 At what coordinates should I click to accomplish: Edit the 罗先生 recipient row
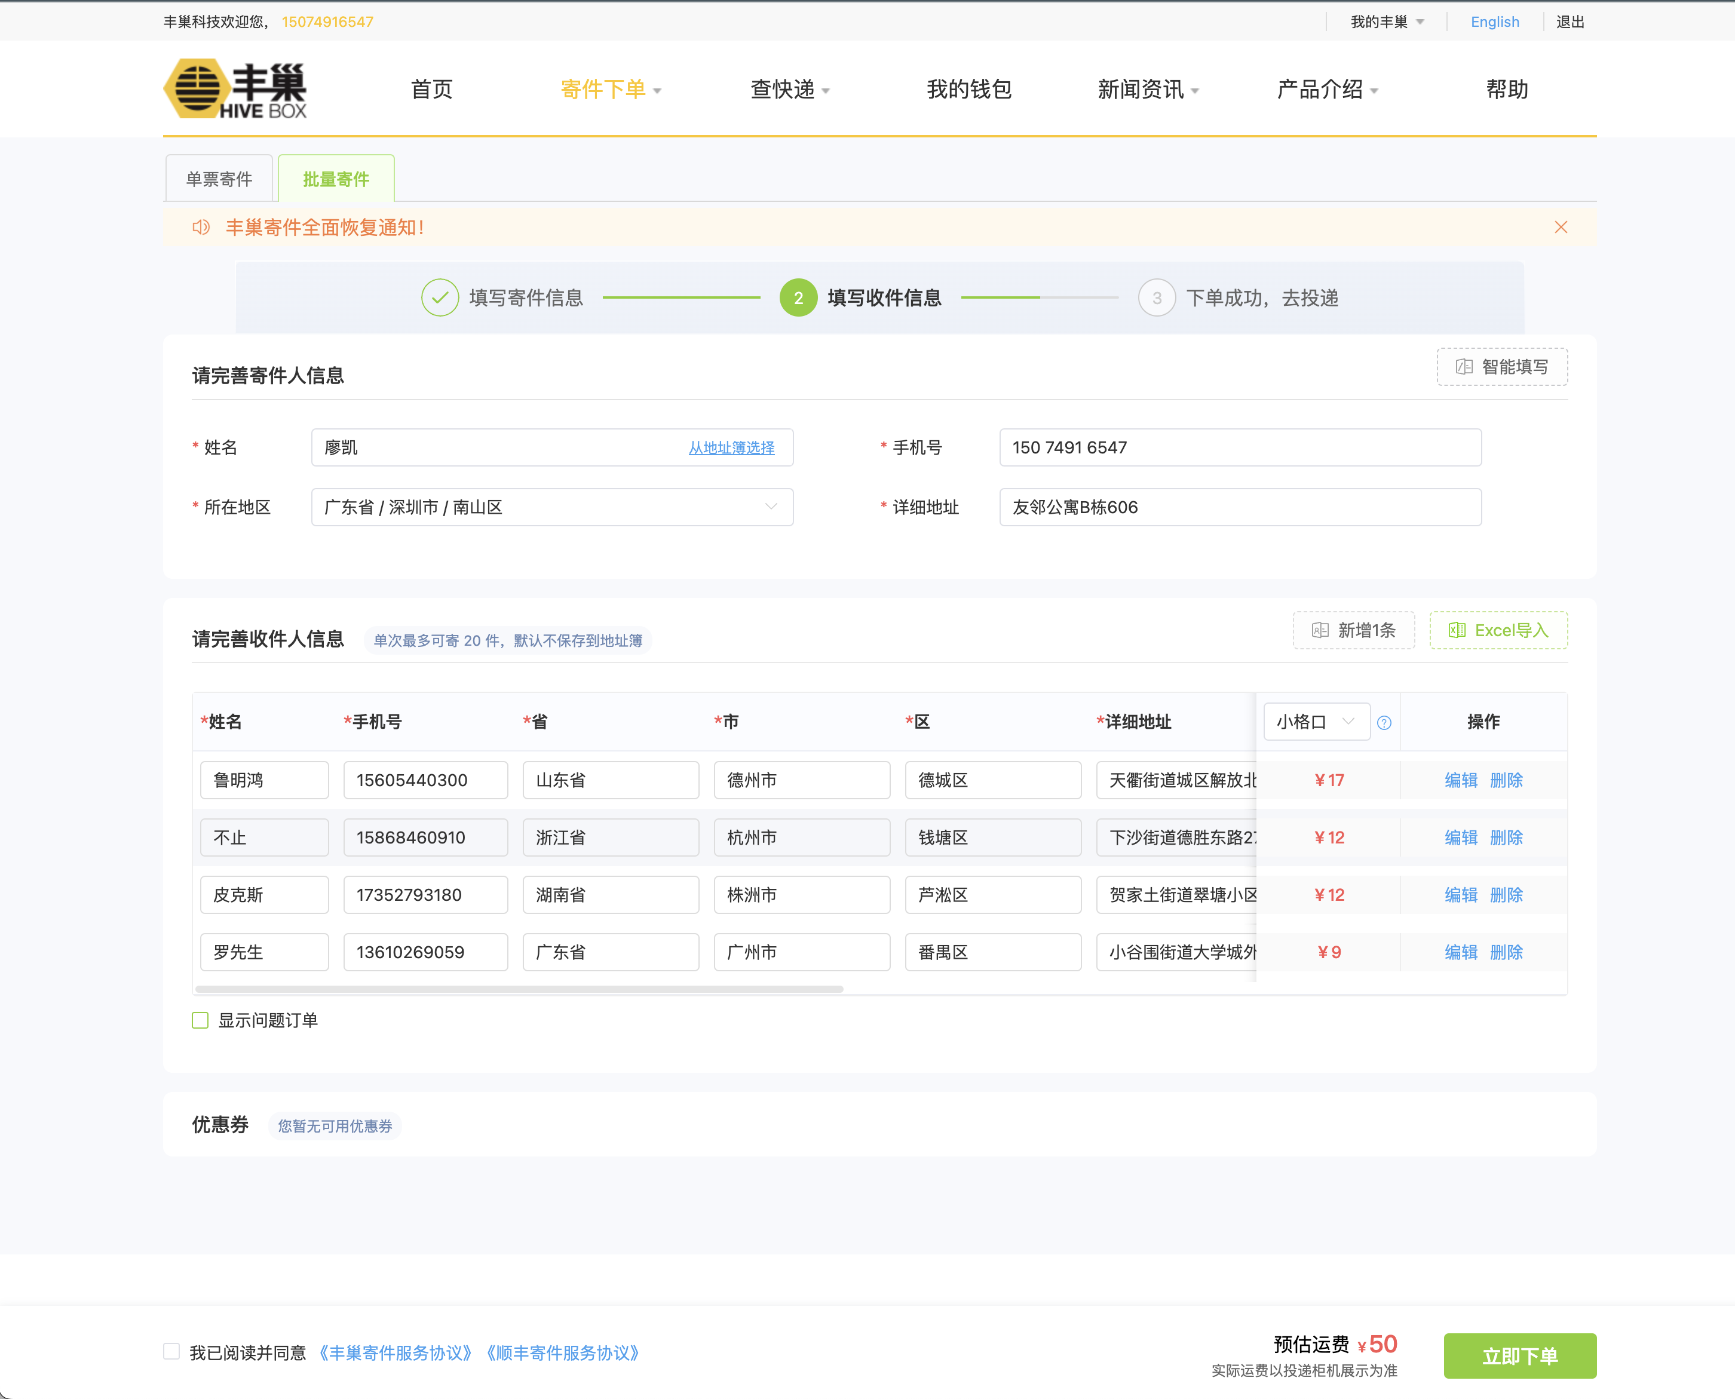tap(1460, 952)
